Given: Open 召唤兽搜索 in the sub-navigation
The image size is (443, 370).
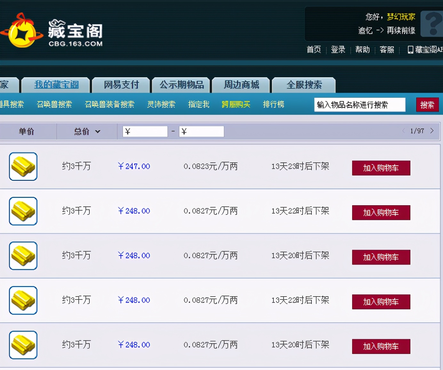Looking at the screenshot, I should point(54,104).
